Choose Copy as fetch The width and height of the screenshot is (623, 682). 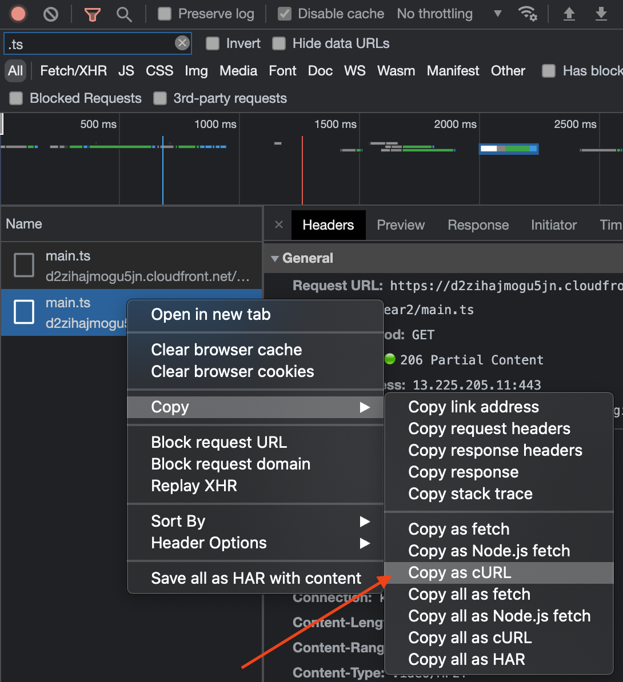click(499, 529)
